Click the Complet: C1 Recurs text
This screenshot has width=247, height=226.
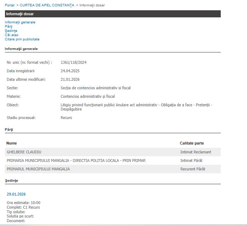[23, 207]
